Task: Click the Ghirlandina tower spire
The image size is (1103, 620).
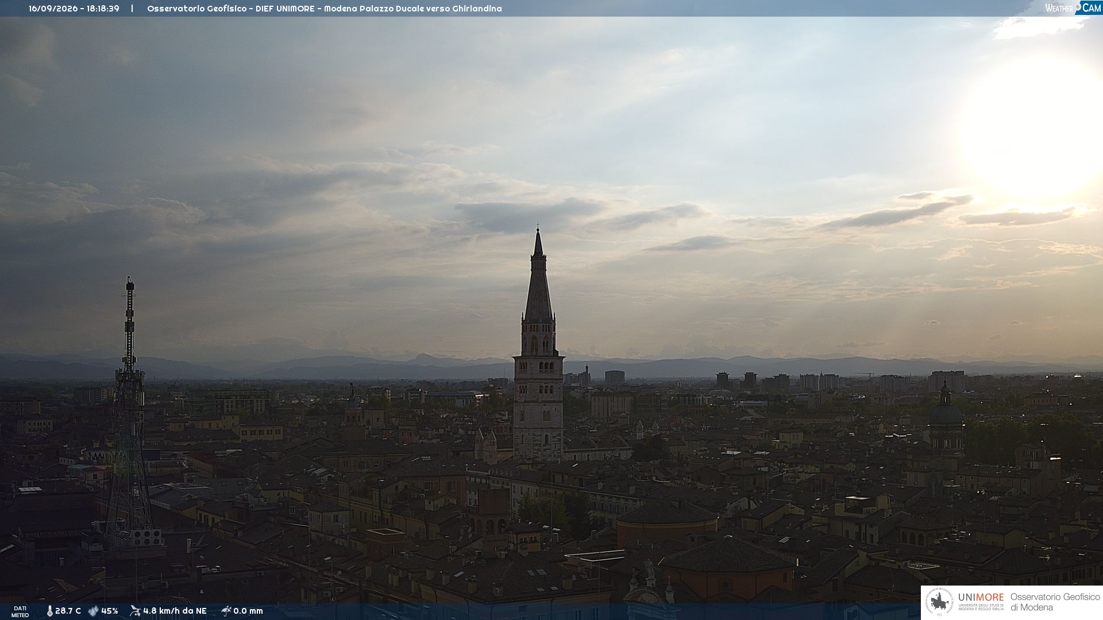Action: coord(538,276)
